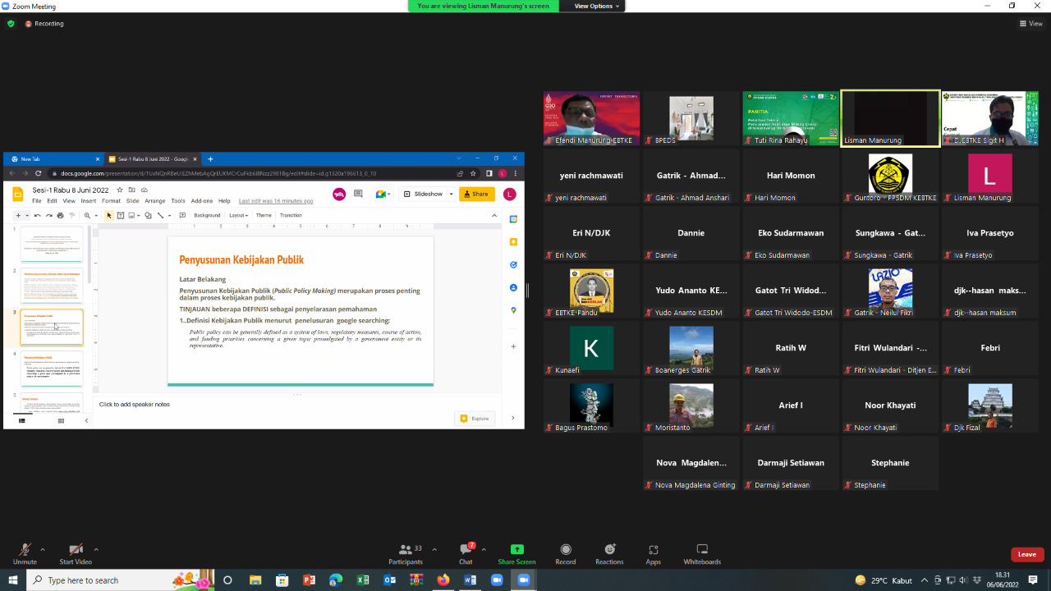Open the Zoom Apps icon
The width and height of the screenshot is (1051, 591).
coord(653,550)
